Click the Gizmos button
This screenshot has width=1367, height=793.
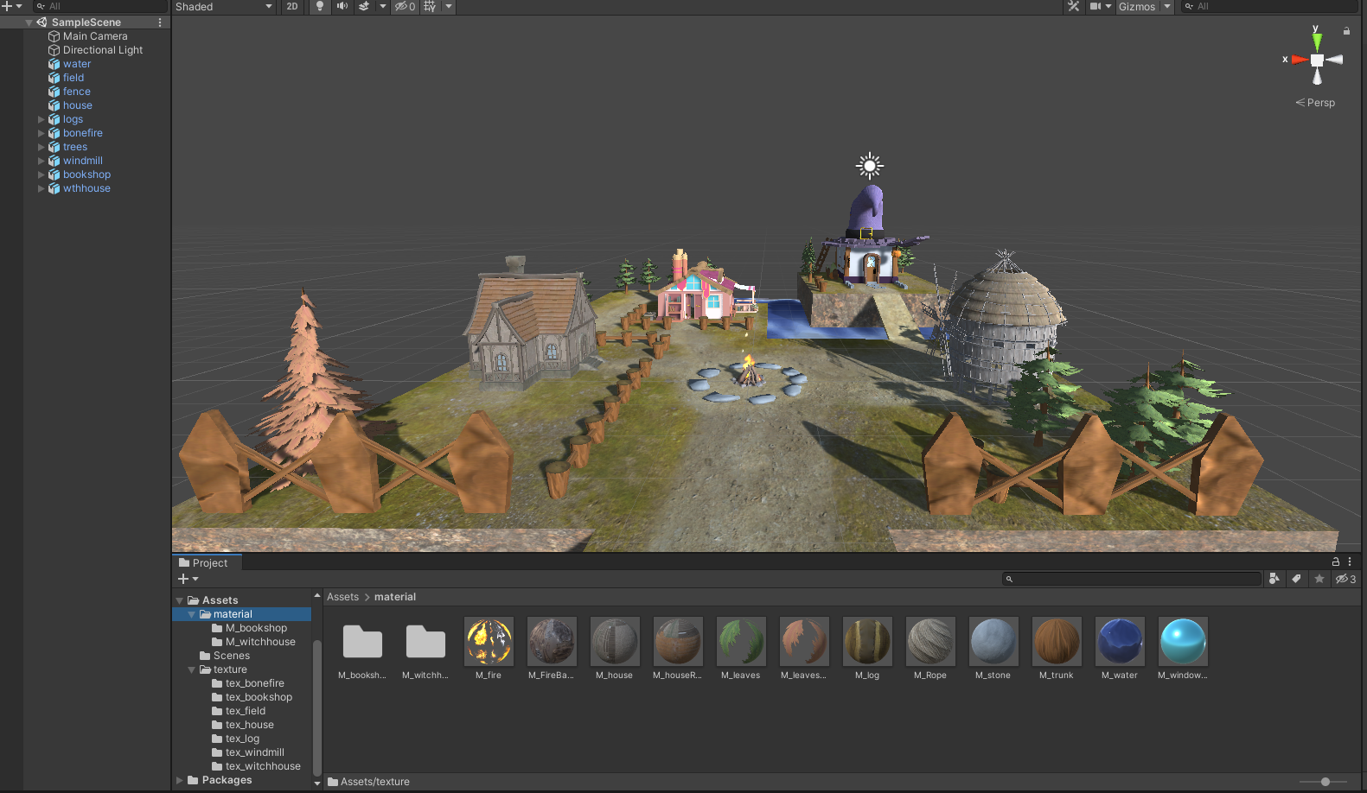pos(1137,7)
